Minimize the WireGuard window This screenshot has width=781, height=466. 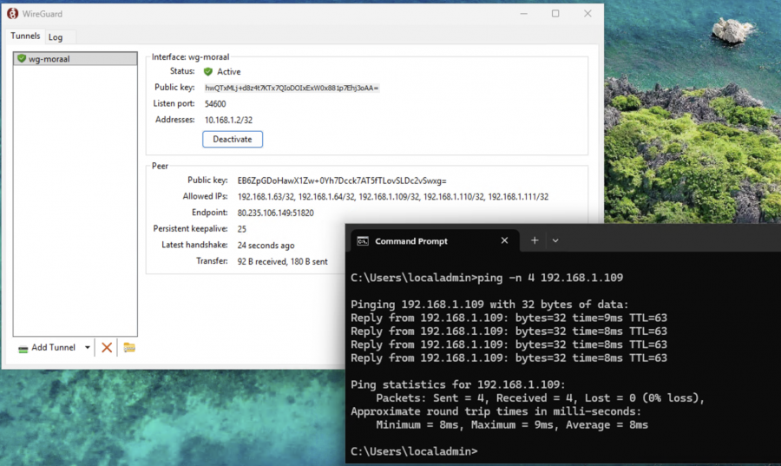(x=523, y=13)
